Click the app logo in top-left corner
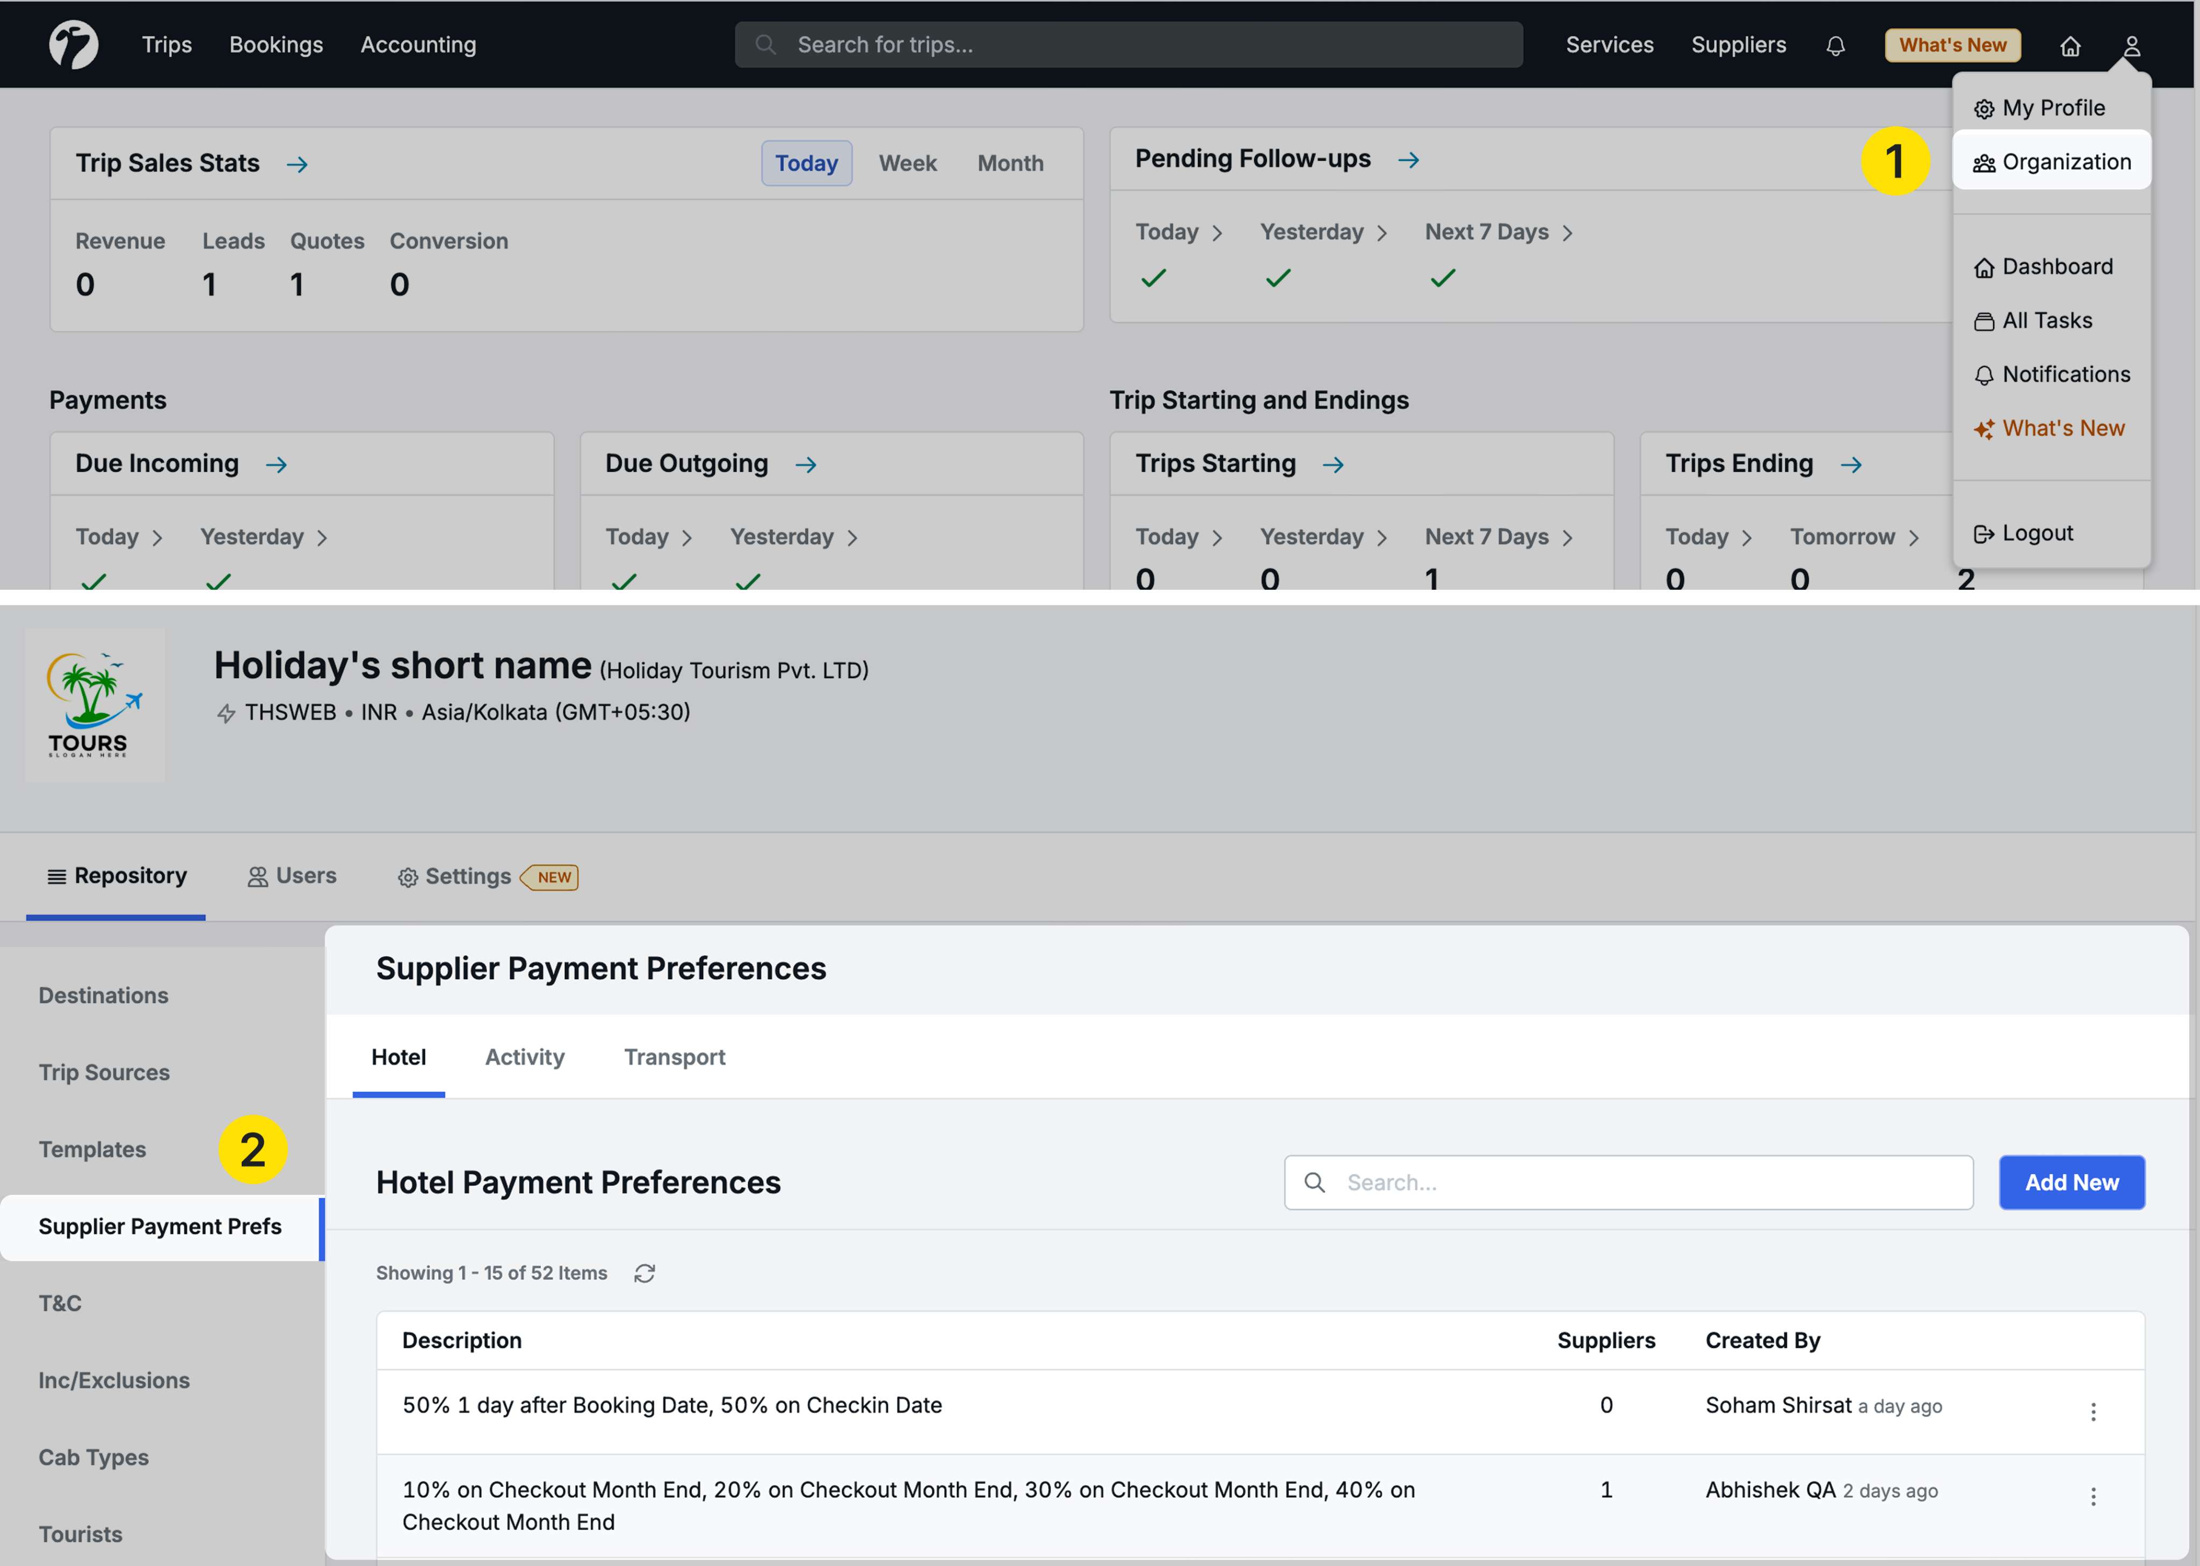 (x=74, y=45)
